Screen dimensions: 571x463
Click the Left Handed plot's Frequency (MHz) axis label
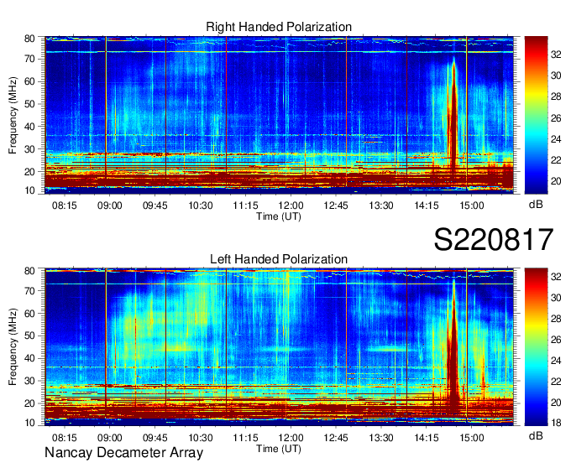click(x=13, y=347)
